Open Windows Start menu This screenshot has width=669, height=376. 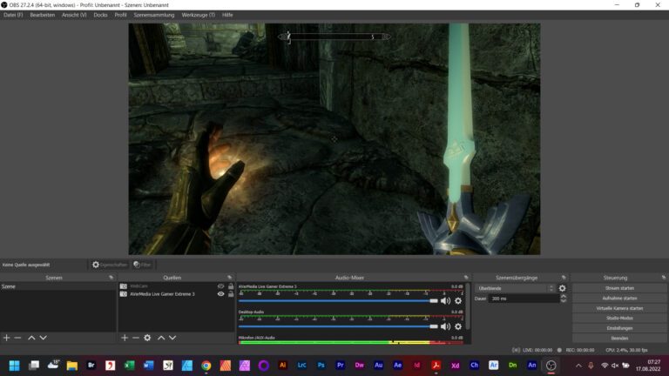coord(14,366)
